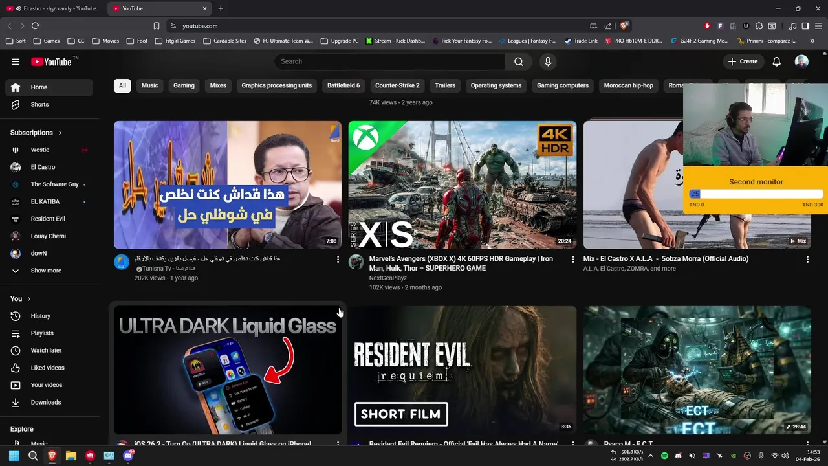Open Your videos in the sidebar

pos(49,385)
